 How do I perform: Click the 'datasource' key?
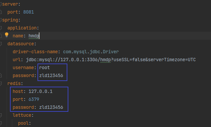click(21, 44)
